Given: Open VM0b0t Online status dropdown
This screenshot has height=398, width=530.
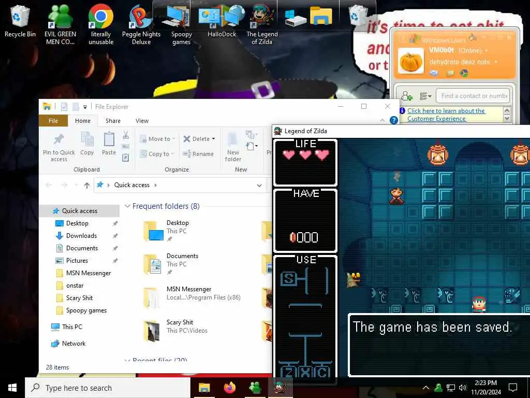Looking at the screenshot, I should coord(487,50).
